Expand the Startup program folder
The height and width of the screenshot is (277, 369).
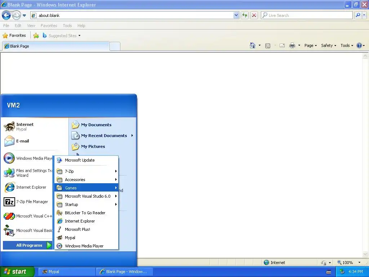(86, 205)
